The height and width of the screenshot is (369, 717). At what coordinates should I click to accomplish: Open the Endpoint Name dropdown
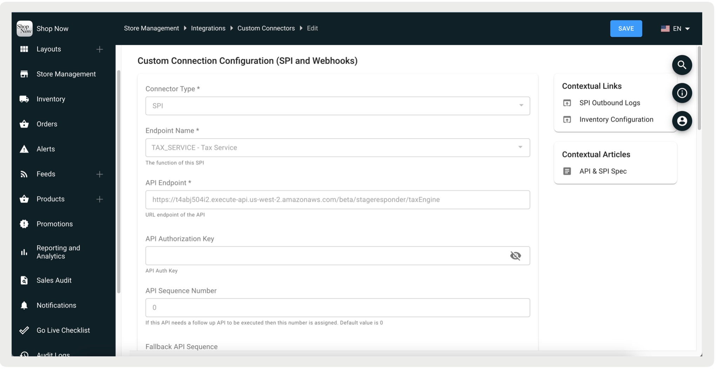(x=521, y=147)
